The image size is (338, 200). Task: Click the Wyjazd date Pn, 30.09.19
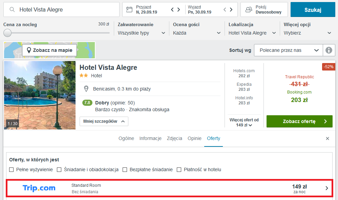pyautogui.click(x=199, y=12)
